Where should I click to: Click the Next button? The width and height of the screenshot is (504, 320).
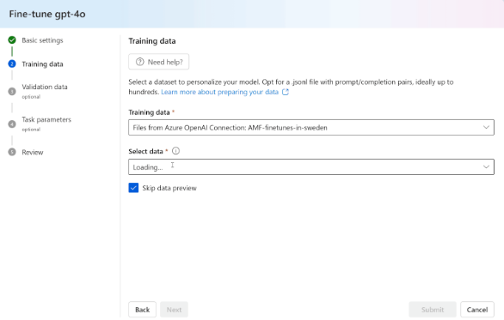[174, 310]
